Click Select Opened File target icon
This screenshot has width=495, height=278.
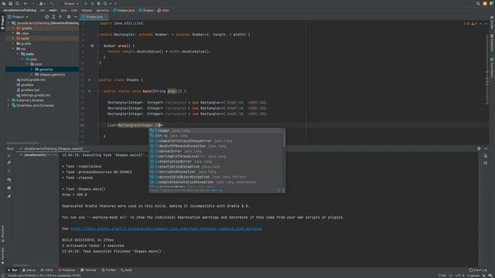pos(46,17)
